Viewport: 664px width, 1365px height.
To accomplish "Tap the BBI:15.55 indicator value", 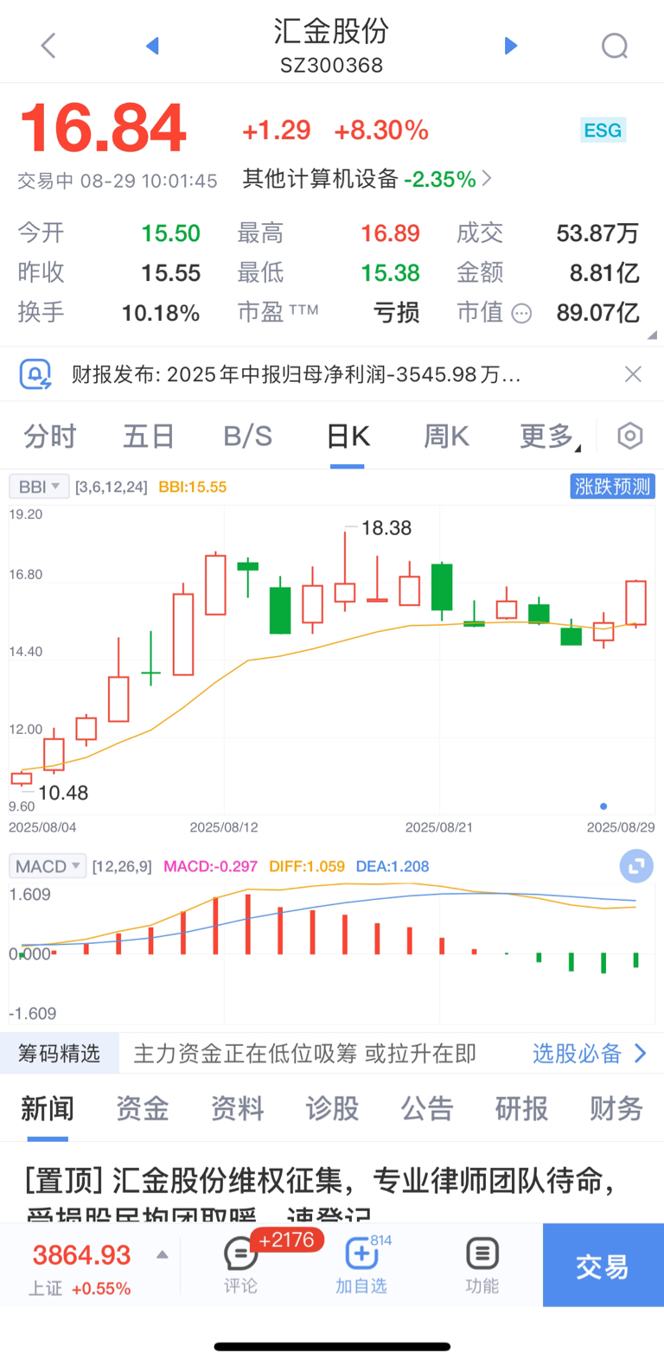I will pos(193,487).
